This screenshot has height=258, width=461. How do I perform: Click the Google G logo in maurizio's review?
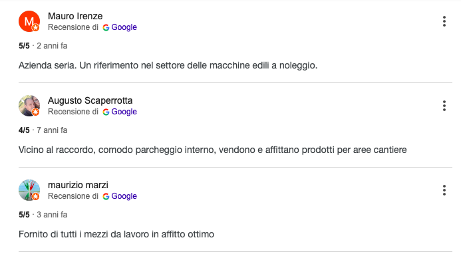pyautogui.click(x=106, y=196)
